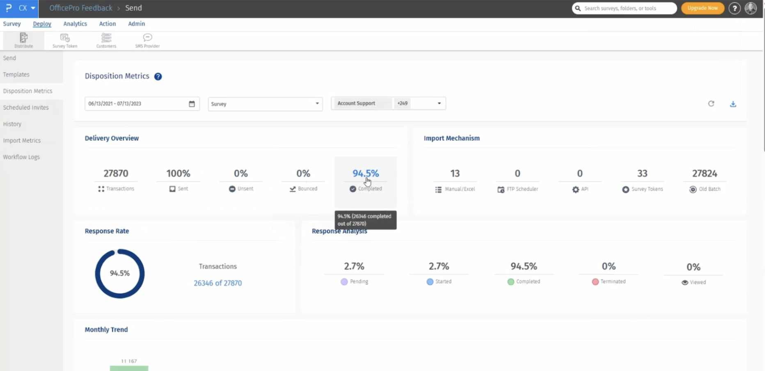Viewport: 765px width, 371px height.
Task: View the Scheduled Invites page
Action: coord(25,107)
